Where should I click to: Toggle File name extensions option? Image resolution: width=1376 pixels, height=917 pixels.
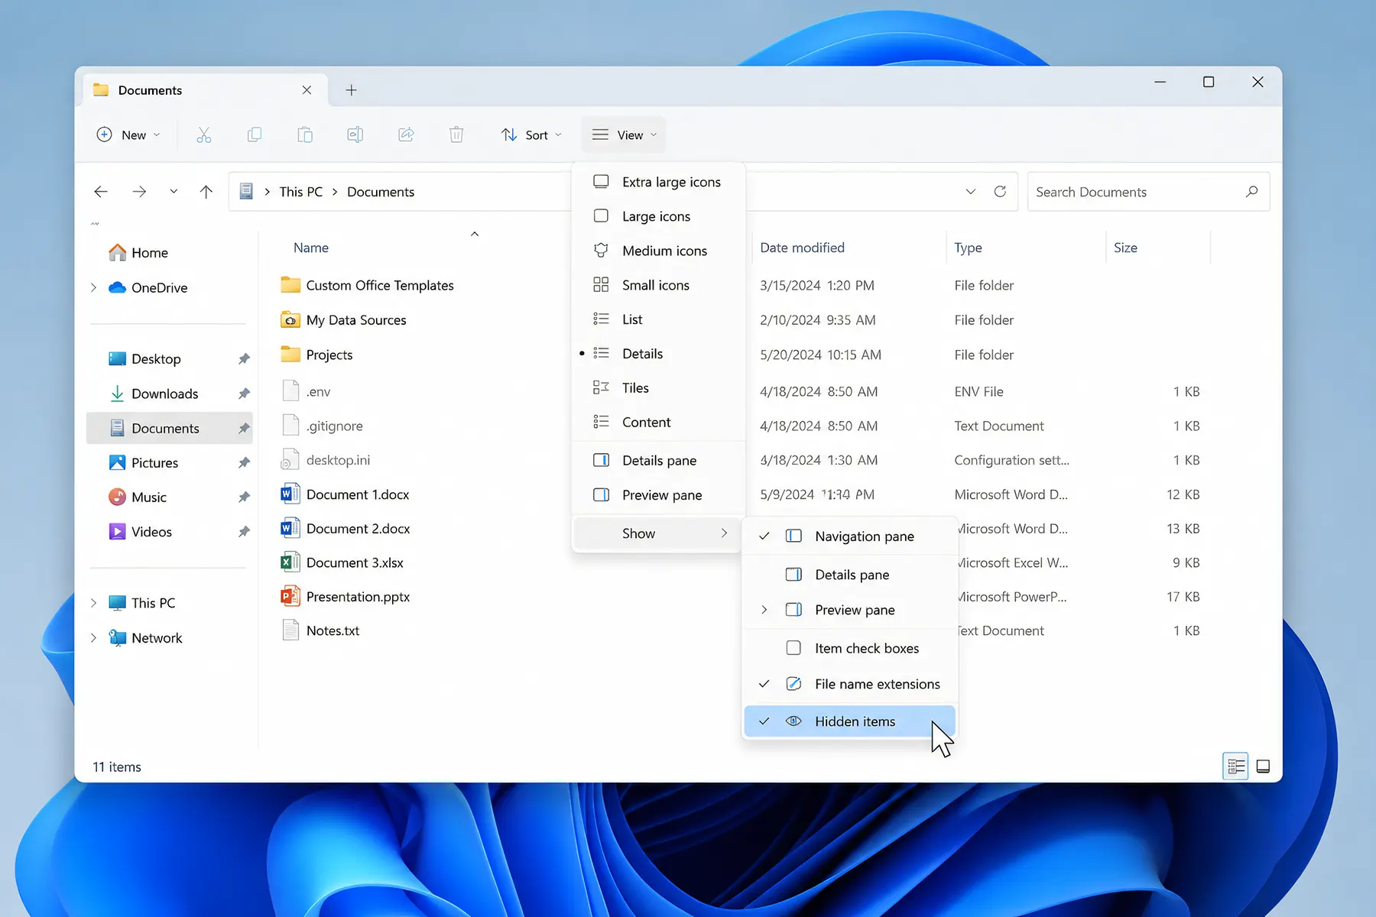click(x=850, y=684)
